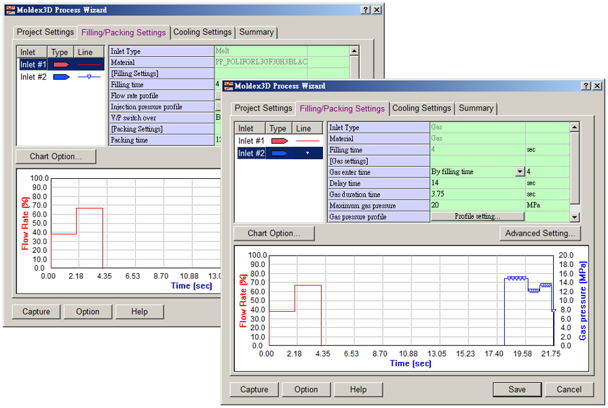This screenshot has width=608, height=408.
Task: Click the scroll down arrow of the front window property list
Action: pos(574,217)
